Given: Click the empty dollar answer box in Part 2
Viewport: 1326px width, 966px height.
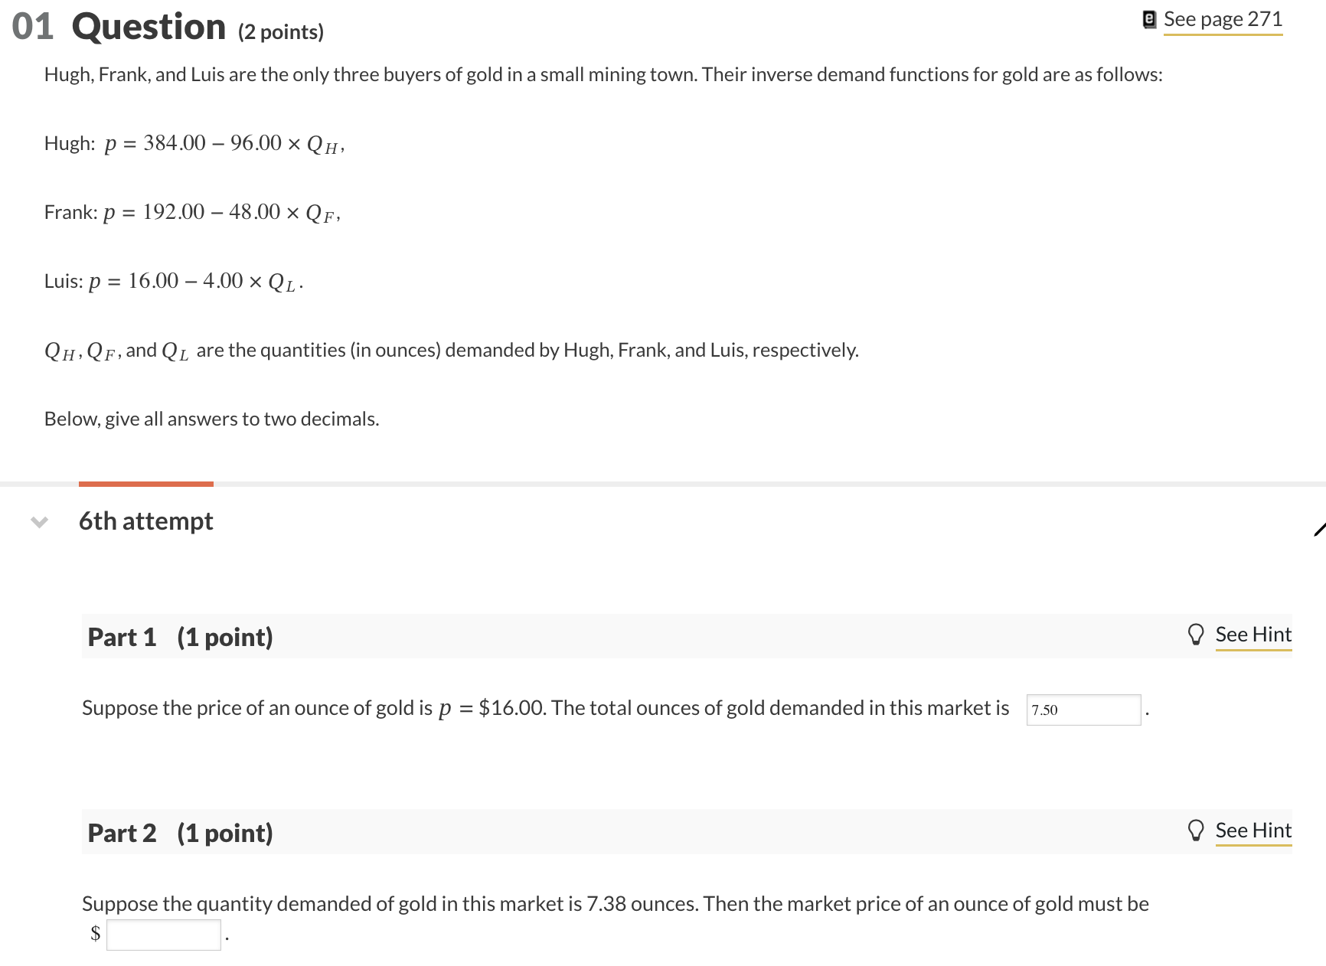Looking at the screenshot, I should 163,935.
